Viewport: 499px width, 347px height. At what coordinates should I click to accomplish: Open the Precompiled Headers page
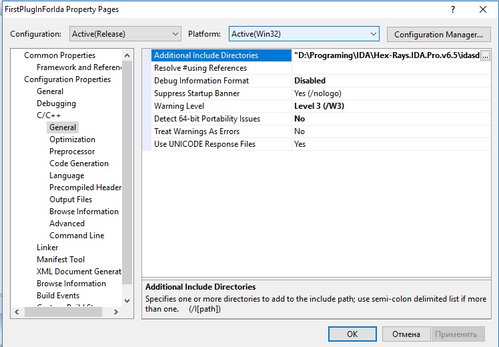(85, 188)
